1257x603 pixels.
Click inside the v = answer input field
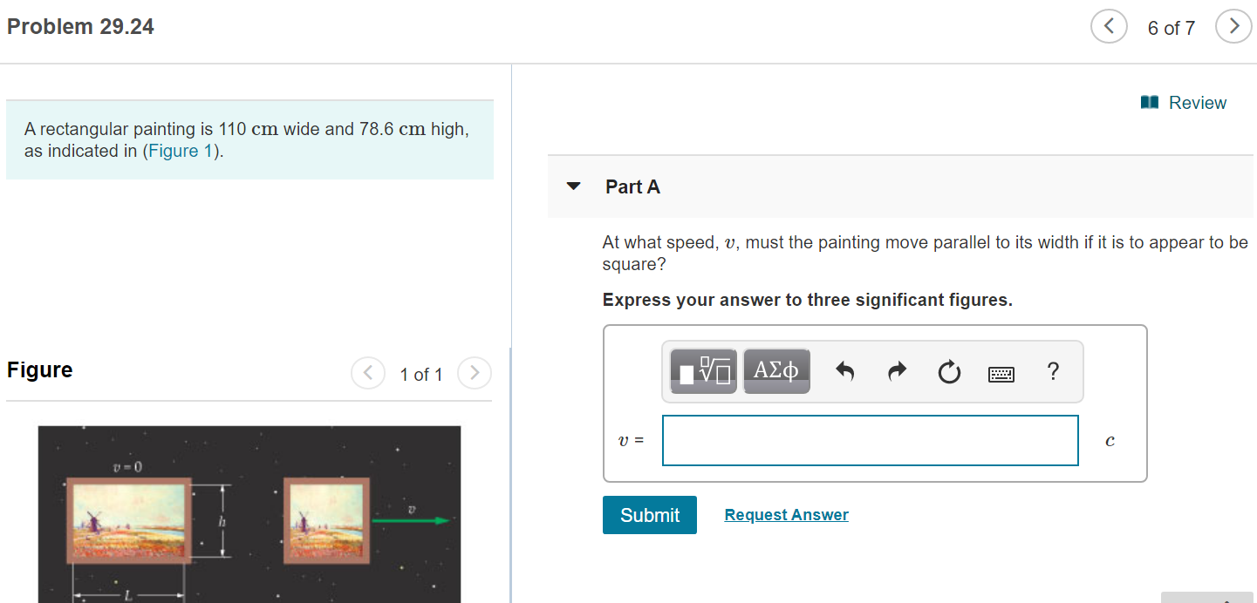pos(870,440)
